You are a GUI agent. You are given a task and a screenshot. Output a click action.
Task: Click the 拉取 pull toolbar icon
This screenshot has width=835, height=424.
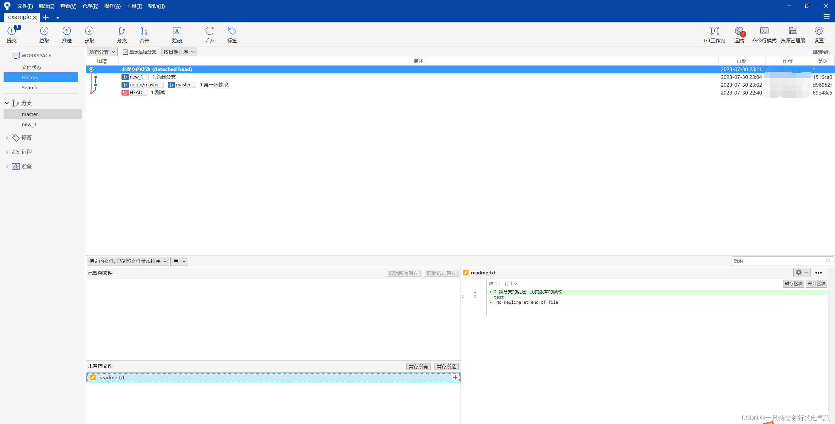coord(44,34)
